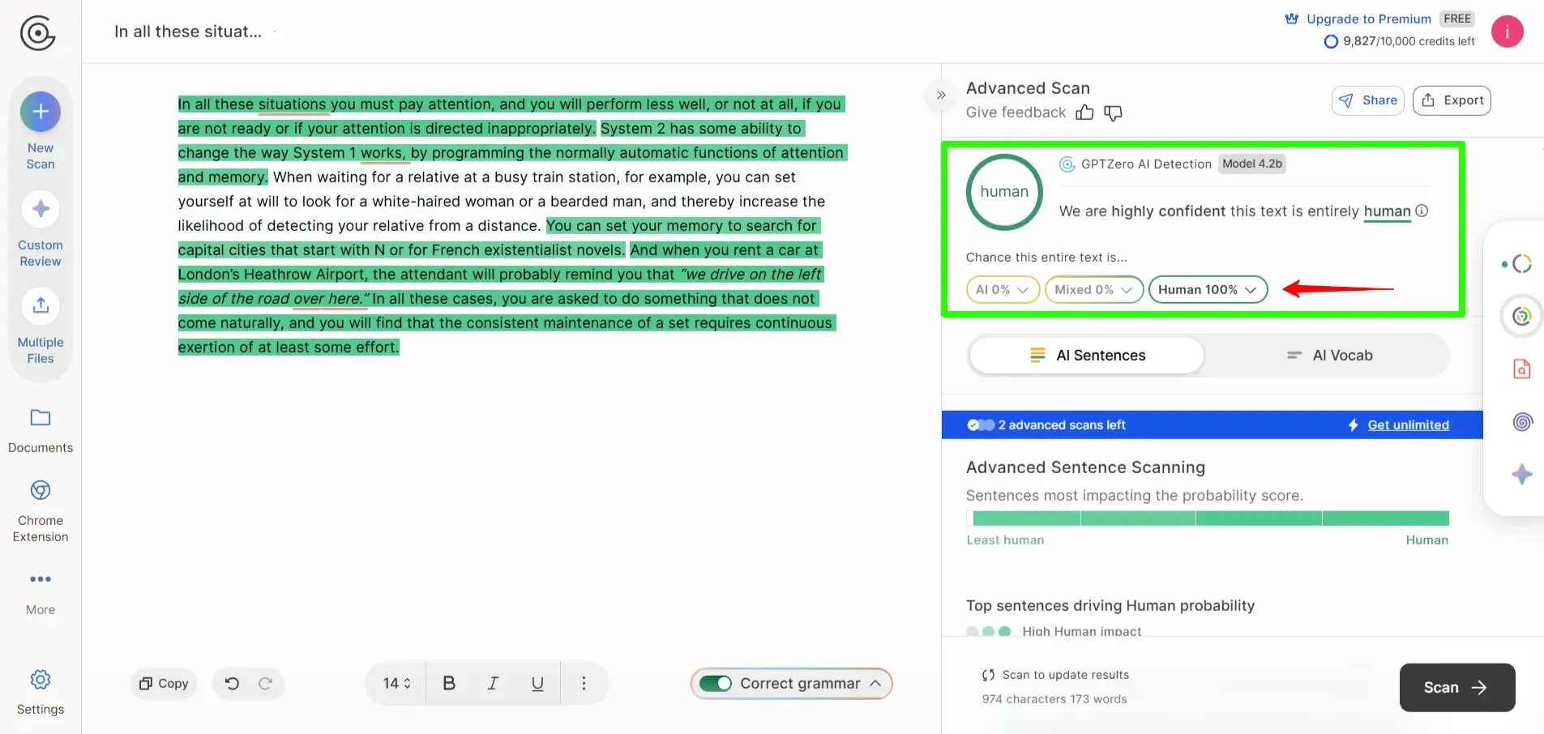The width and height of the screenshot is (1544, 734).
Task: Collapse the results panel with the double chevron
Action: pyautogui.click(x=941, y=96)
